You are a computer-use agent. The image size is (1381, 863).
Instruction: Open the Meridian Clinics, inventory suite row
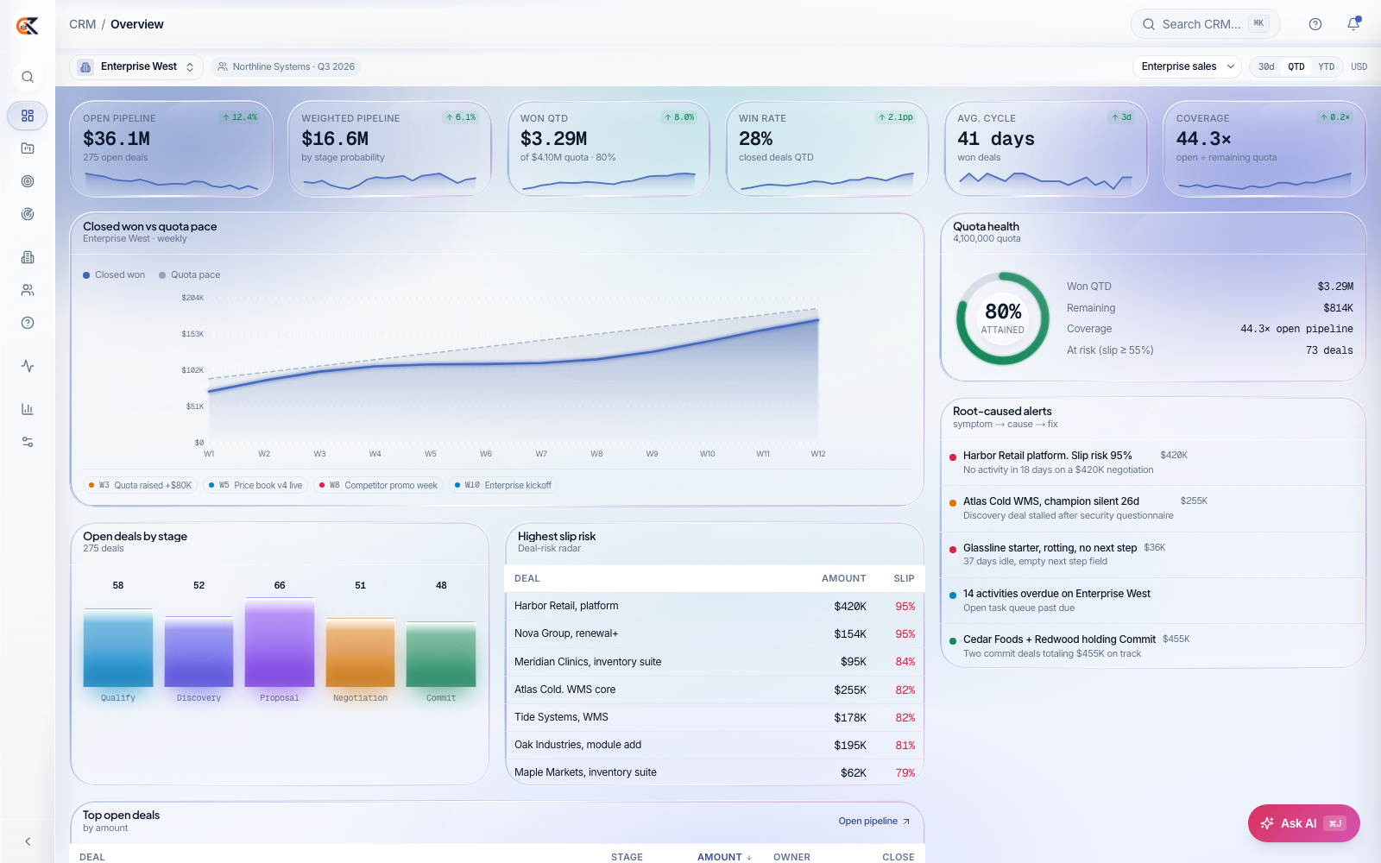715,662
